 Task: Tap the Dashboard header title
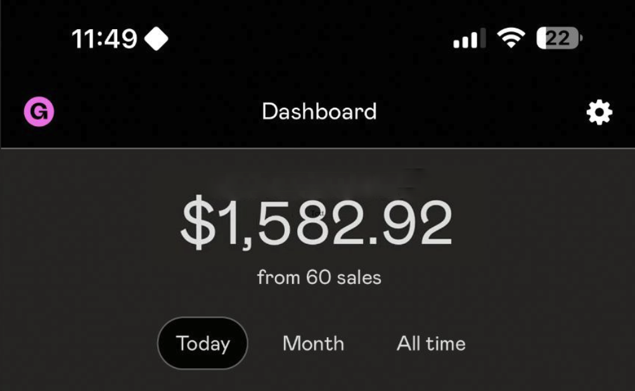tap(319, 112)
